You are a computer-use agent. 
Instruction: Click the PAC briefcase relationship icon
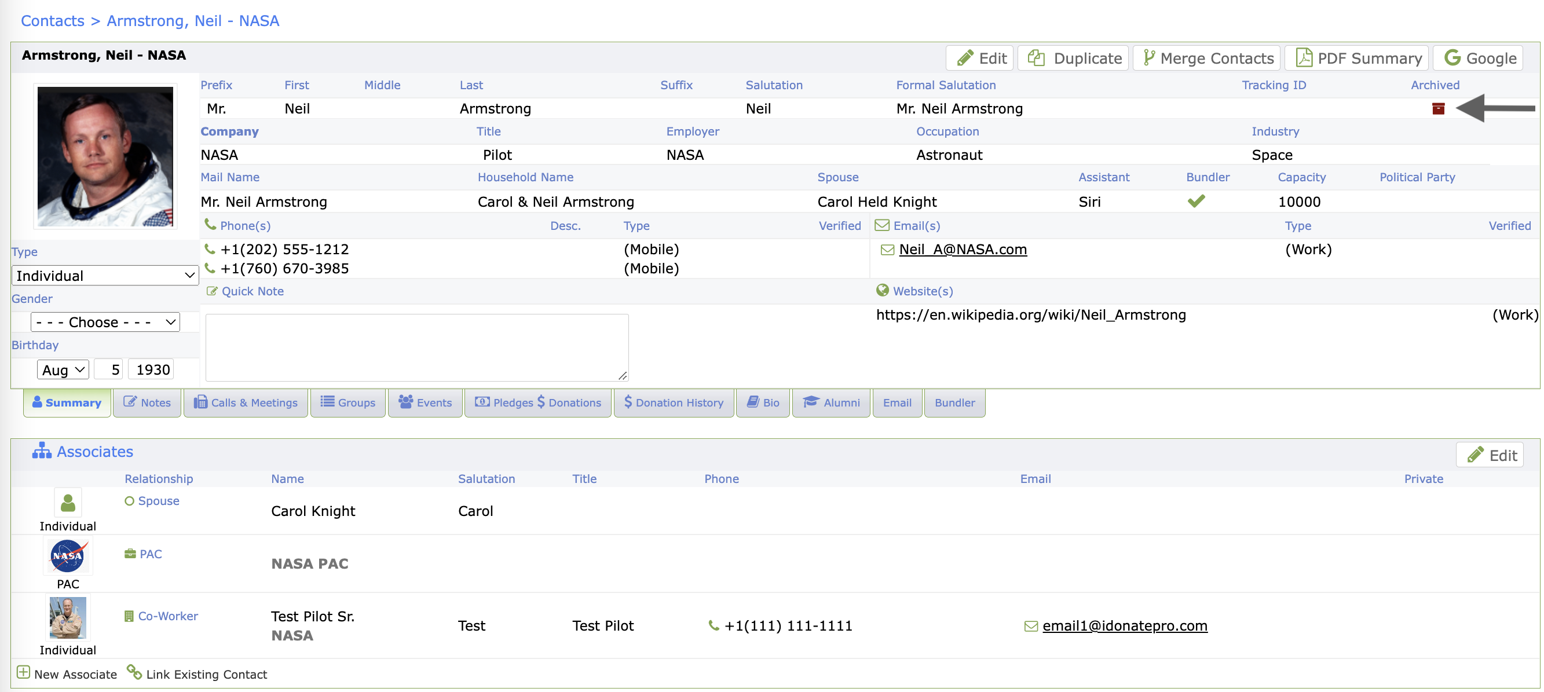point(130,554)
